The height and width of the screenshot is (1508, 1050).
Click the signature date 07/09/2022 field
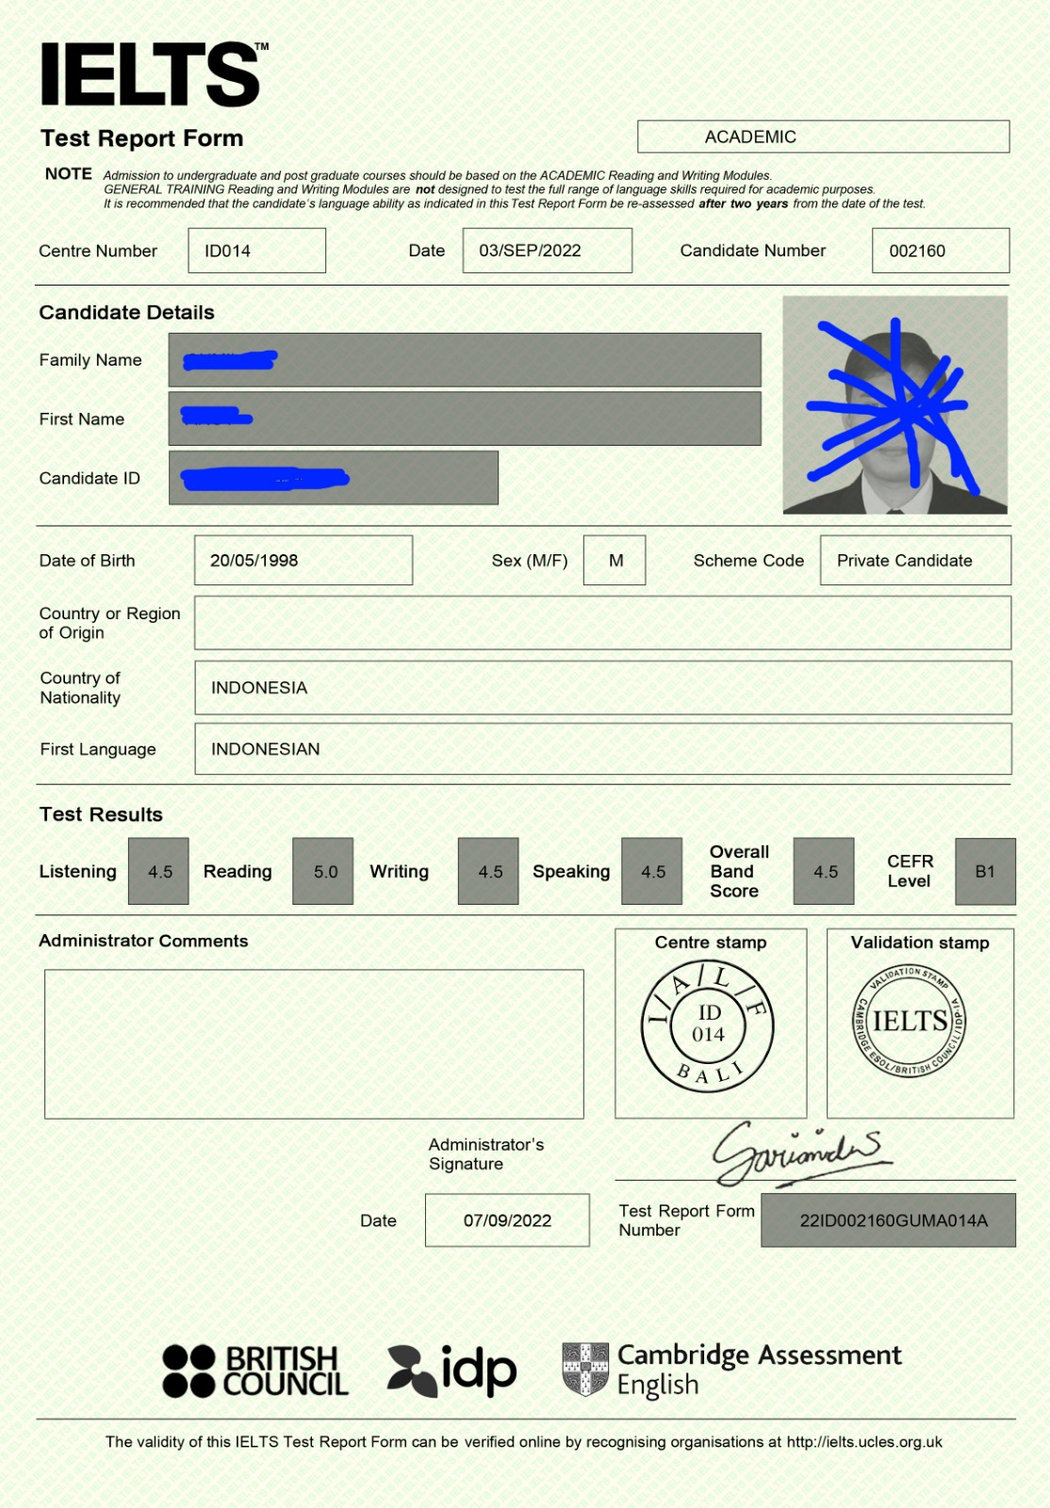tap(507, 1221)
